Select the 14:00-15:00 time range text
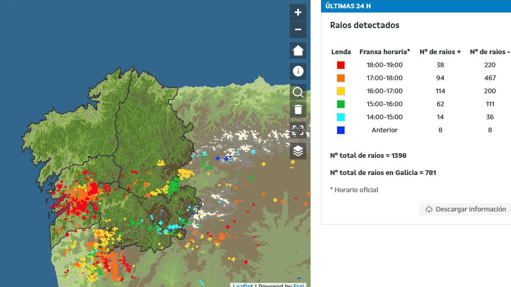Viewport: 511px width, 287px height. [x=385, y=117]
